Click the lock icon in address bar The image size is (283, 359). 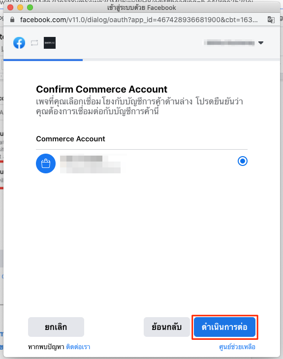click(x=12, y=20)
